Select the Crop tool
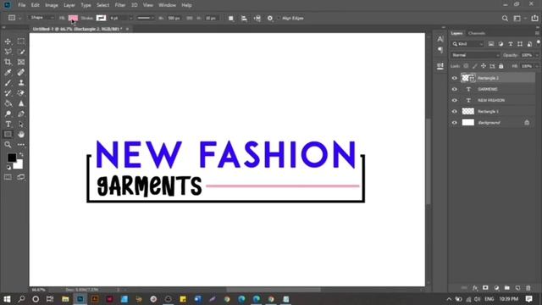This screenshot has height=305, width=542. pyautogui.click(x=8, y=62)
